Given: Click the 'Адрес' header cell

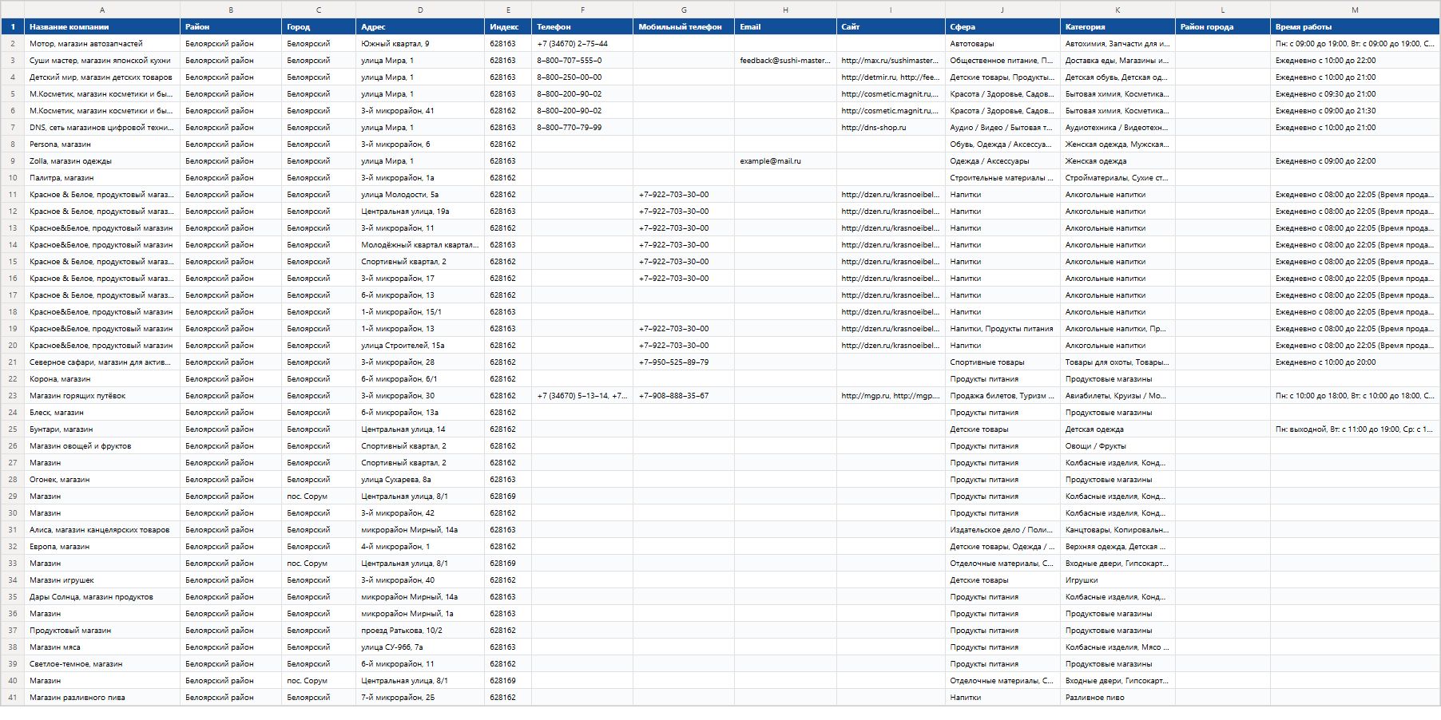Looking at the screenshot, I should (x=420, y=27).
